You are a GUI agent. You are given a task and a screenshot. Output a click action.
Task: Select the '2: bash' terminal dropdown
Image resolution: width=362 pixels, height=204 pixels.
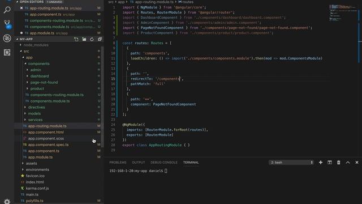(291, 163)
